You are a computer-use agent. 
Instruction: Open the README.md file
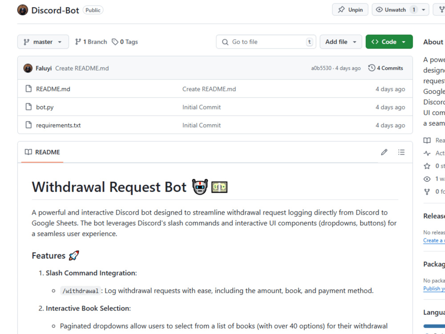[x=53, y=89]
